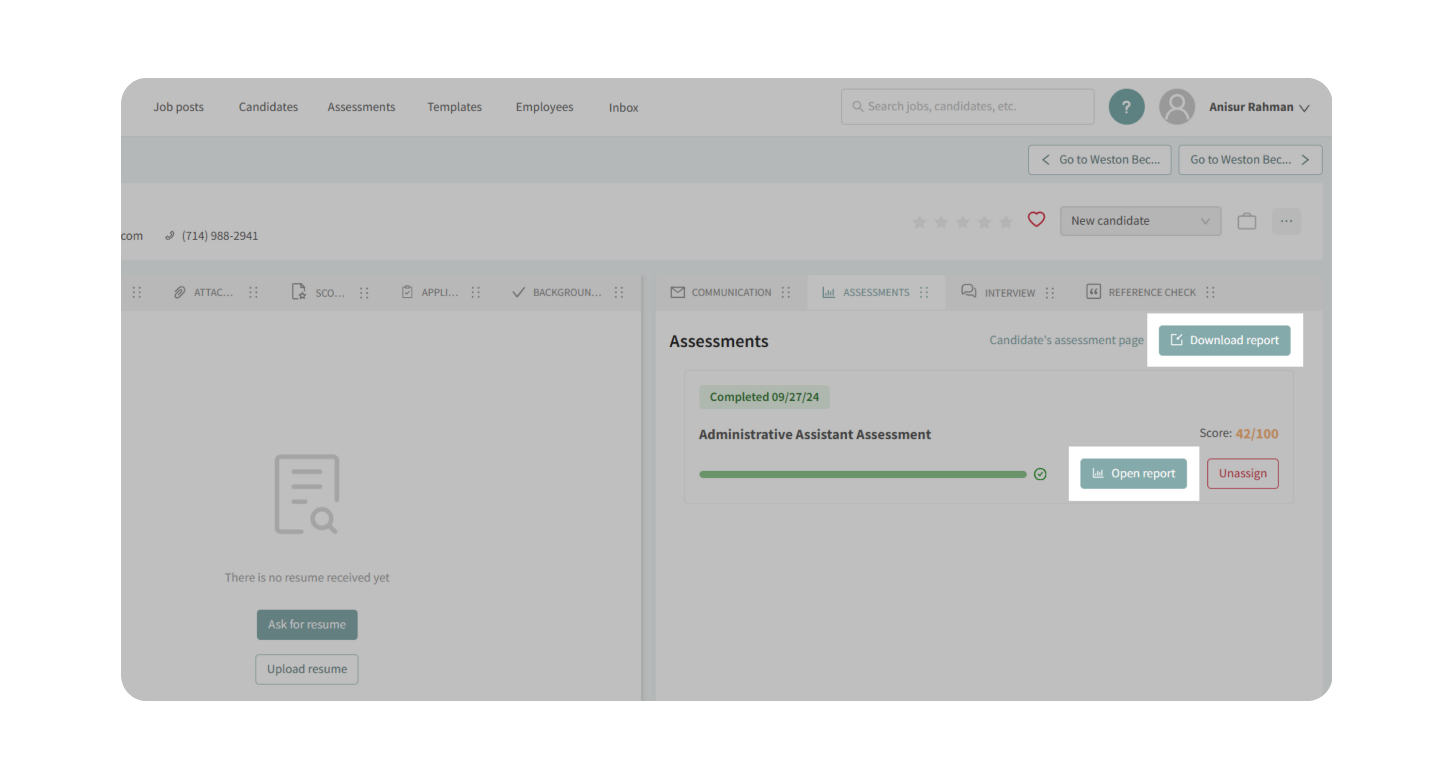The image size is (1453, 779).
Task: Click the assessment progress bar
Action: click(x=863, y=474)
